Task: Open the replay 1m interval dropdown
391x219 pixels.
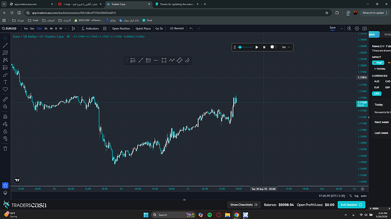Action: 286,48
